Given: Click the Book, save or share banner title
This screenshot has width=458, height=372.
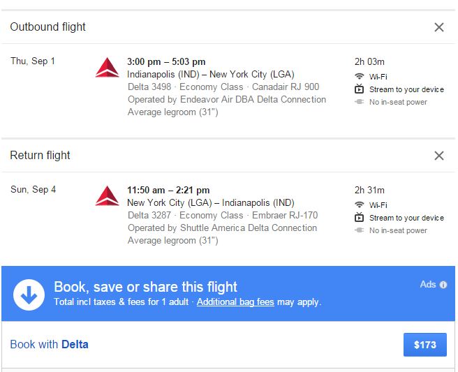Looking at the screenshot, I should (x=145, y=287).
